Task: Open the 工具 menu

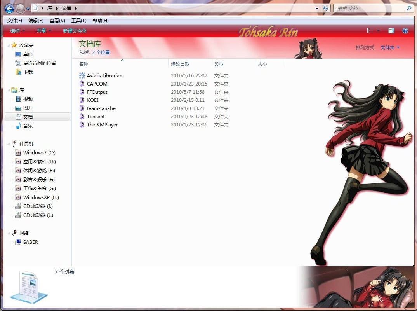Action: pos(79,20)
